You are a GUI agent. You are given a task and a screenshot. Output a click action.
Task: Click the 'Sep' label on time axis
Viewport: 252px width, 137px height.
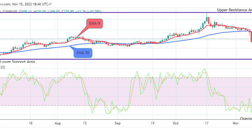(x=118, y=123)
